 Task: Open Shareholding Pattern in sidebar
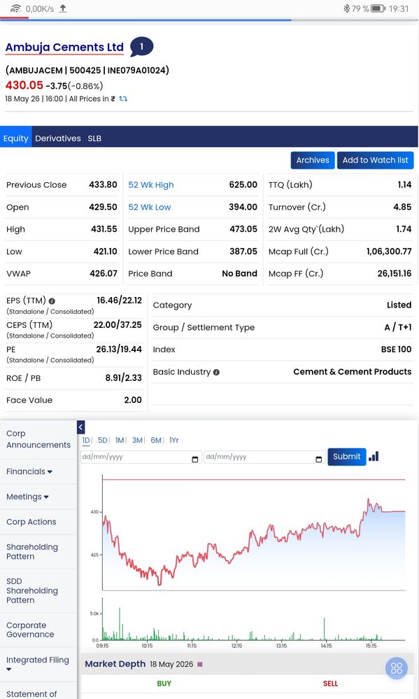tap(32, 551)
